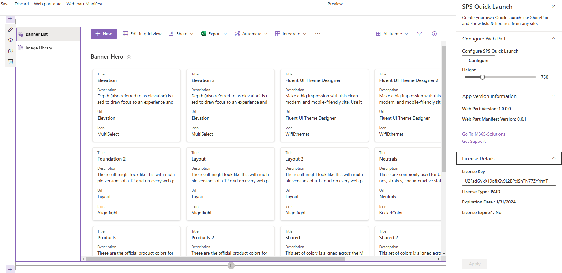562x273 pixels.
Task: Click the edit web part pencil icon
Action: (10, 29)
